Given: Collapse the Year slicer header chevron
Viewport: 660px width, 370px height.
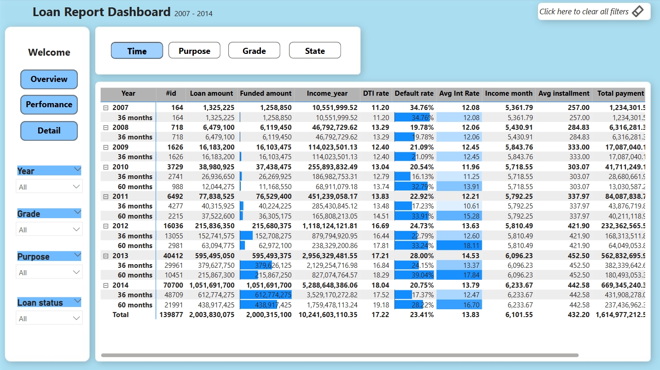Looking at the screenshot, I should point(77,170).
